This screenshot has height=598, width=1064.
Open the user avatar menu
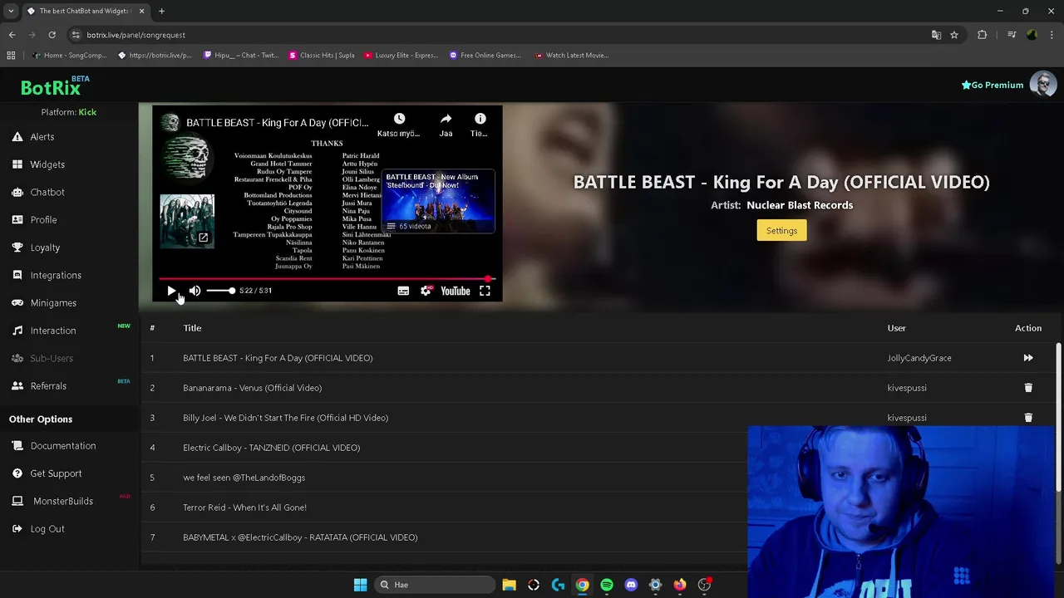pos(1042,85)
